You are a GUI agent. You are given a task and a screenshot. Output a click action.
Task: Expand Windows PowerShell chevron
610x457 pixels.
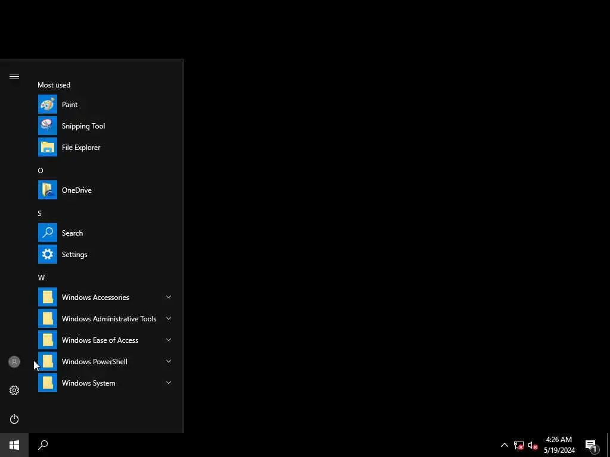tap(169, 361)
